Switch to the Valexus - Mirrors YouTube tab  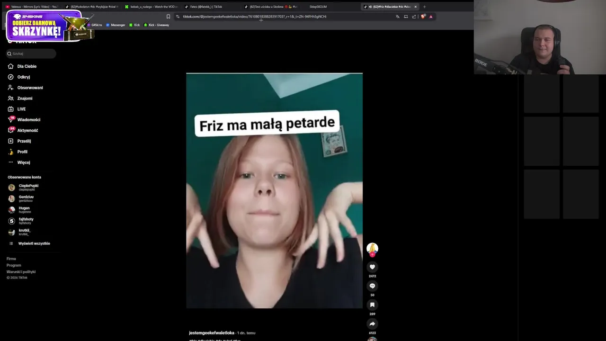(x=31, y=7)
